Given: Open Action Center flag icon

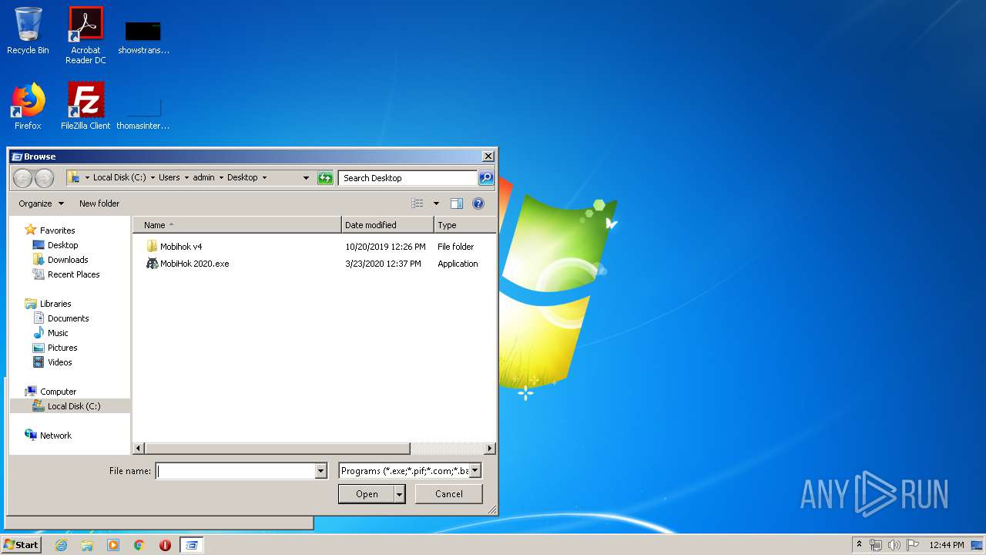Looking at the screenshot, I should coord(913,545).
